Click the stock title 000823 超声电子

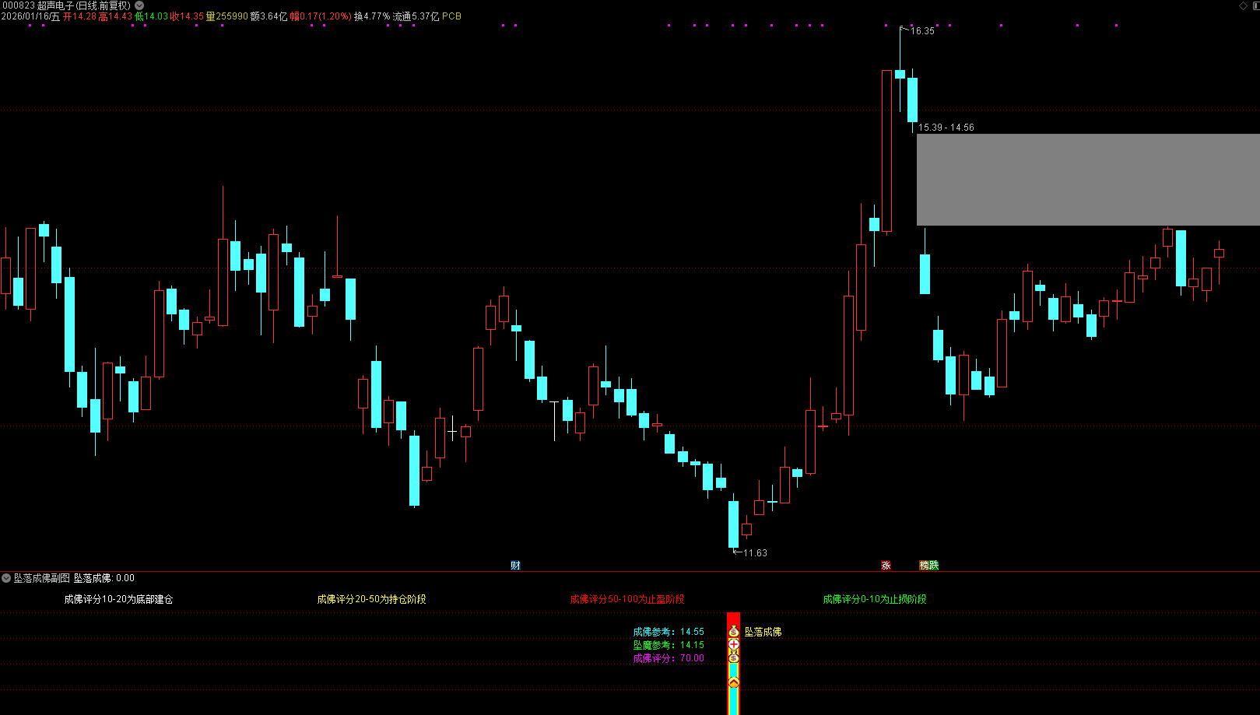(x=66, y=5)
